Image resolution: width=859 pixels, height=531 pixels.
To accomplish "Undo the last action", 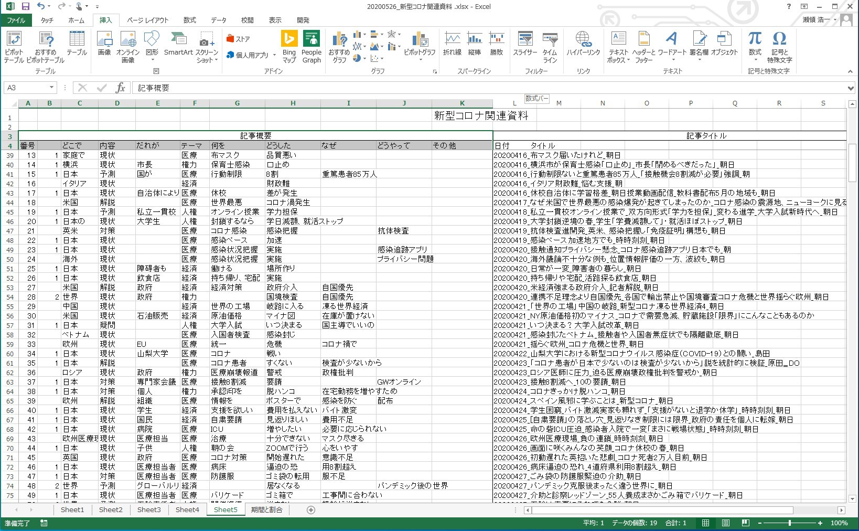I will 41,6.
